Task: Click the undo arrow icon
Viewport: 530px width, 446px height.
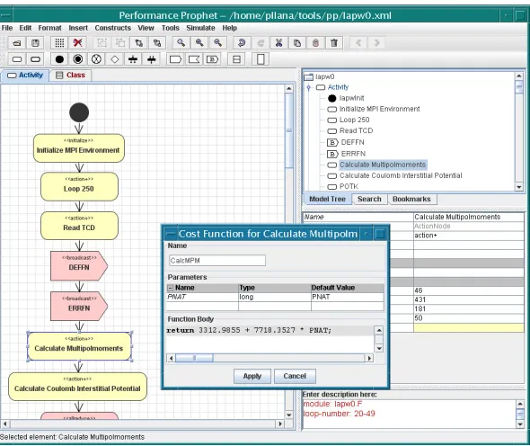Action: click(242, 43)
